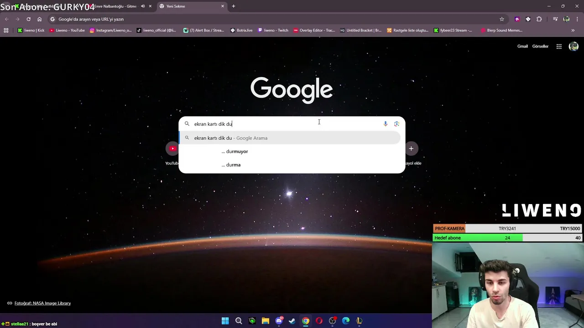Switch to Emre Nalbantoğlu - Gitme tab
Image resolution: width=584 pixels, height=328 pixels.
115,6
